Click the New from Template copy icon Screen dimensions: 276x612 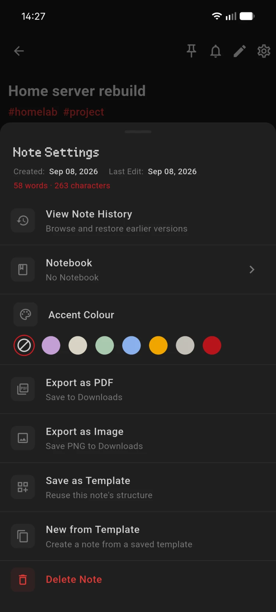[23, 536]
